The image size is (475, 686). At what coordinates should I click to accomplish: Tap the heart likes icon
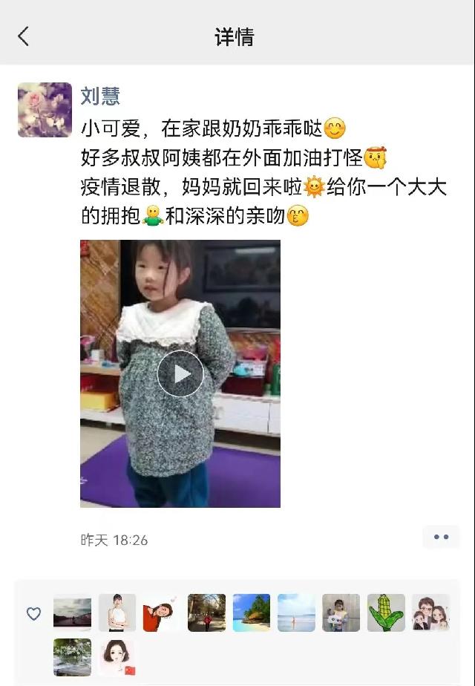coord(33,613)
